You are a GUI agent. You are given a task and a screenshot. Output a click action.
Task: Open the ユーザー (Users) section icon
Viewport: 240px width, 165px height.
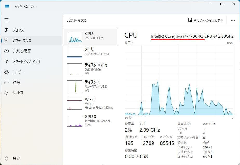pos(7,72)
